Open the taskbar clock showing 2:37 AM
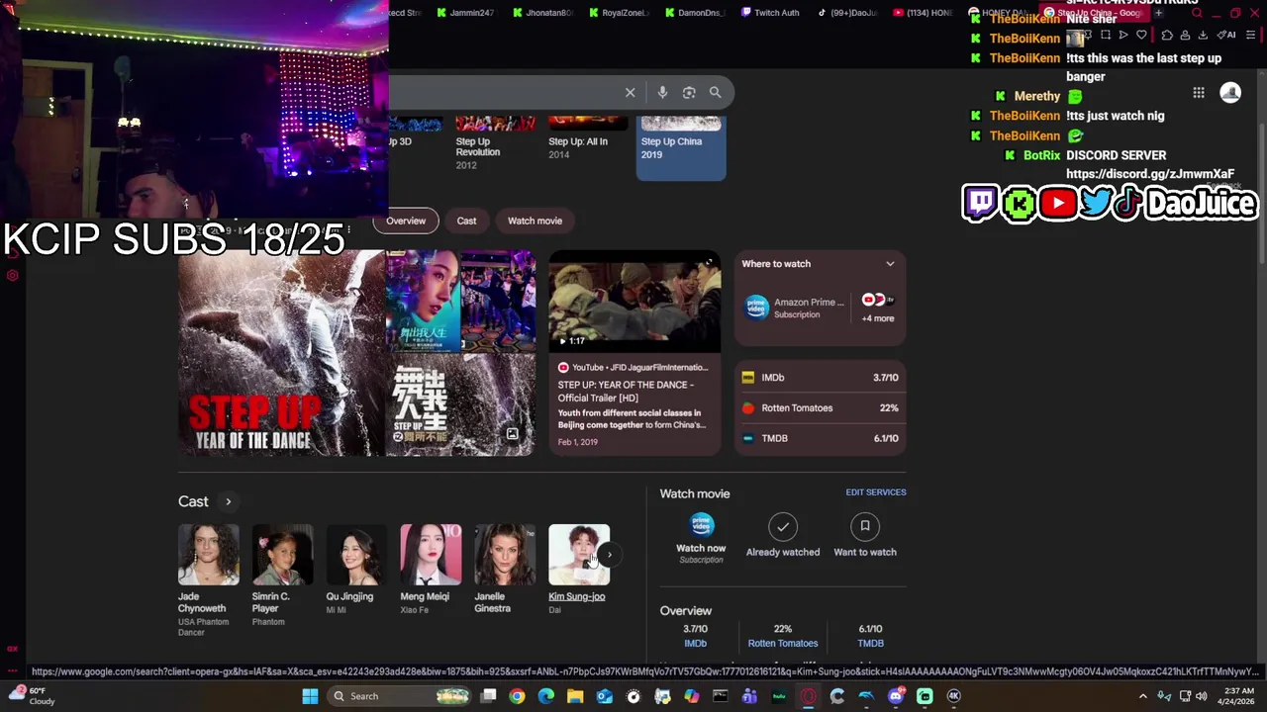Viewport: 1267px width, 712px height. [x=1238, y=696]
